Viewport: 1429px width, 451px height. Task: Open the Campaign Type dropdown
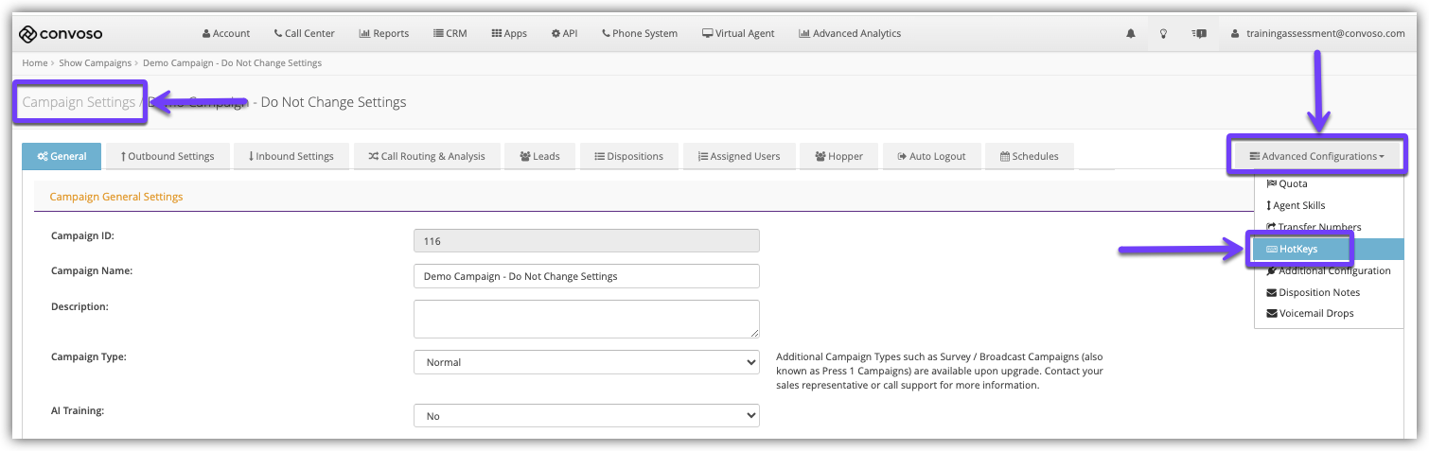(x=586, y=362)
